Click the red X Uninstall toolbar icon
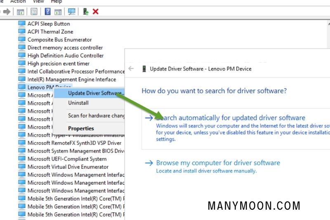The image size is (330, 220). [x=96, y=12]
